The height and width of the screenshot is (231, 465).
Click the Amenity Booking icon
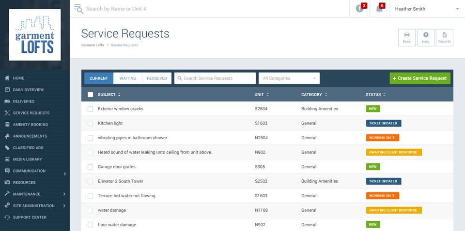coord(7,124)
